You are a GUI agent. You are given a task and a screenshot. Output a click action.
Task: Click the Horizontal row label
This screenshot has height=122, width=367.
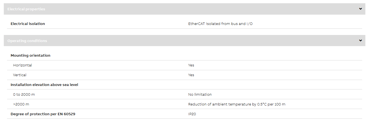(22, 65)
